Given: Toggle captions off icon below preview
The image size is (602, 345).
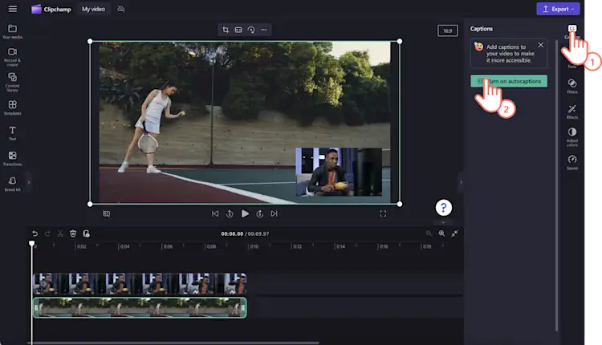Looking at the screenshot, I should (x=106, y=213).
